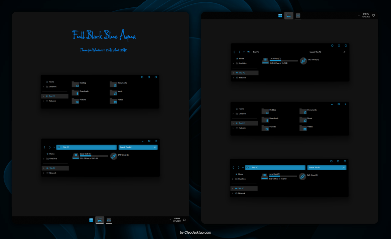
Task: Open File Explorer from the taskbar
Action: (99, 220)
